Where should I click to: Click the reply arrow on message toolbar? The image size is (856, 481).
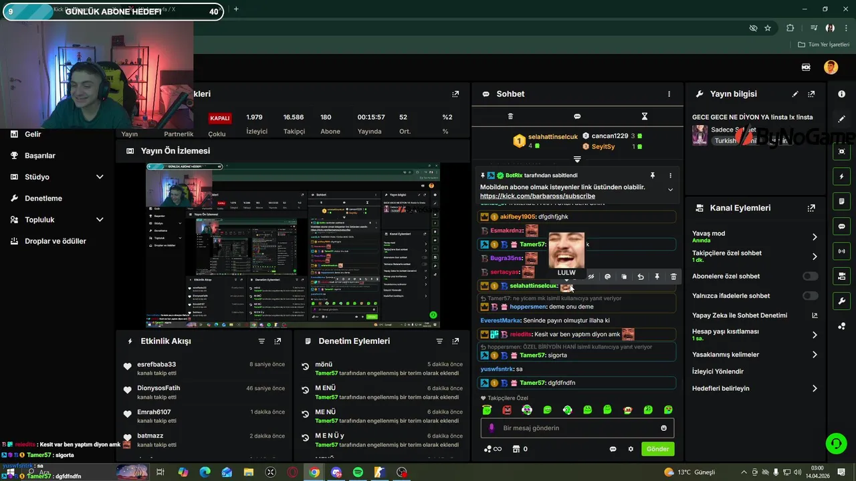pos(641,277)
